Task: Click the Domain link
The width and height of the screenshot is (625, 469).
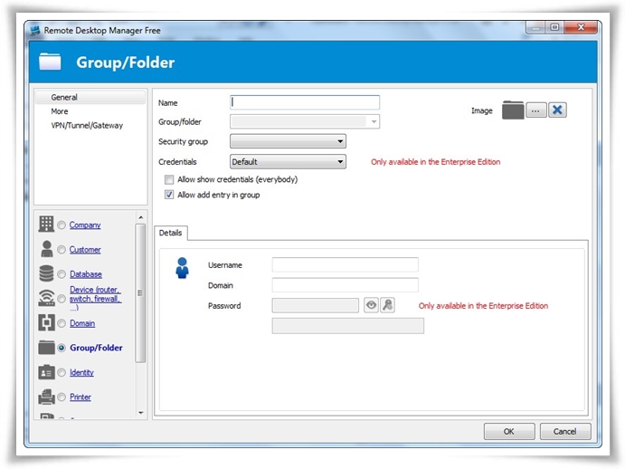Action: (82, 323)
